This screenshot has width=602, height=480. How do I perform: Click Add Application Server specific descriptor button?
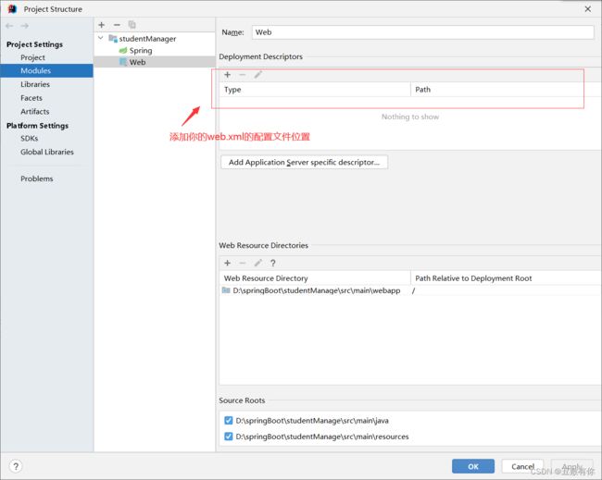[x=304, y=162]
